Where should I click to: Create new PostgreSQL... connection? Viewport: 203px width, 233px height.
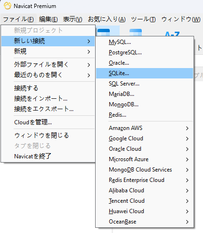pos(145,52)
